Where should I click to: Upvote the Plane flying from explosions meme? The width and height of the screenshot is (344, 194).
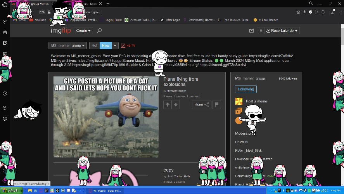click(168, 105)
